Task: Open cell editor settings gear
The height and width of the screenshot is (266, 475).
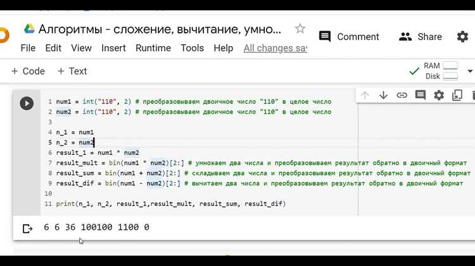Action: (439, 95)
